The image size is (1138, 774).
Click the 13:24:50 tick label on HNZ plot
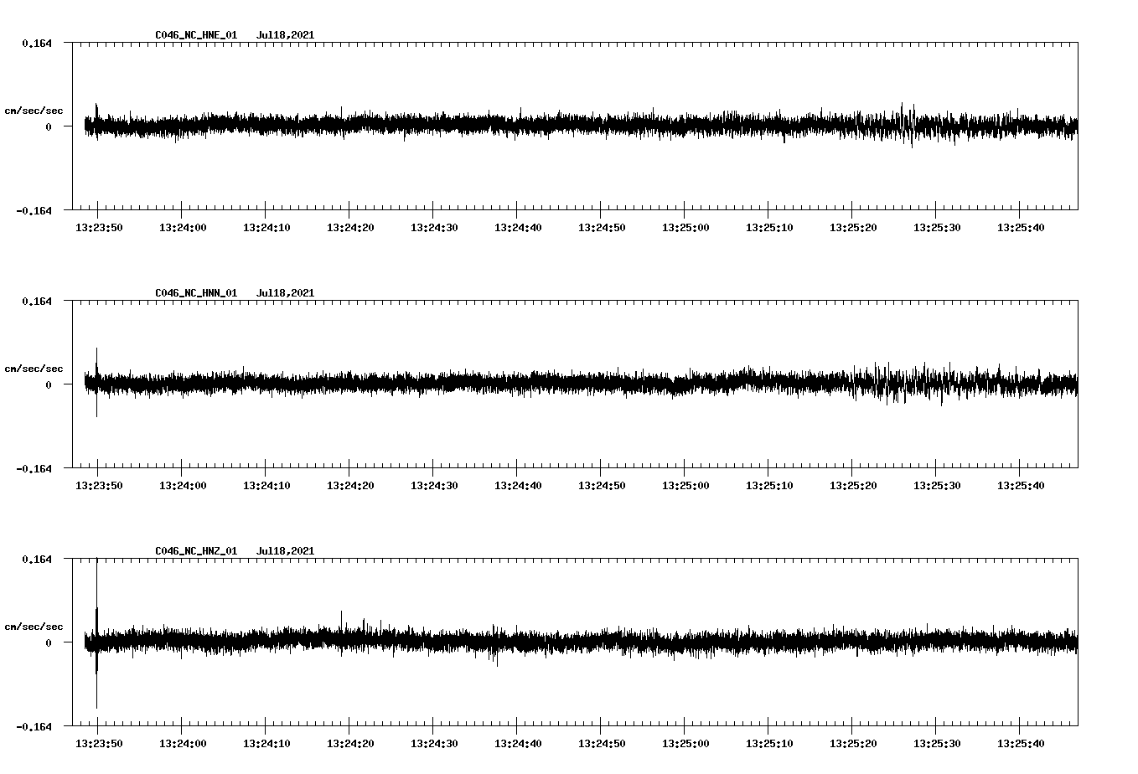[602, 744]
